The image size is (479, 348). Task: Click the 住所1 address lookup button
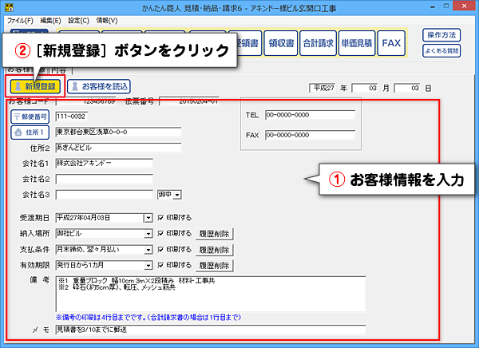pyautogui.click(x=28, y=132)
